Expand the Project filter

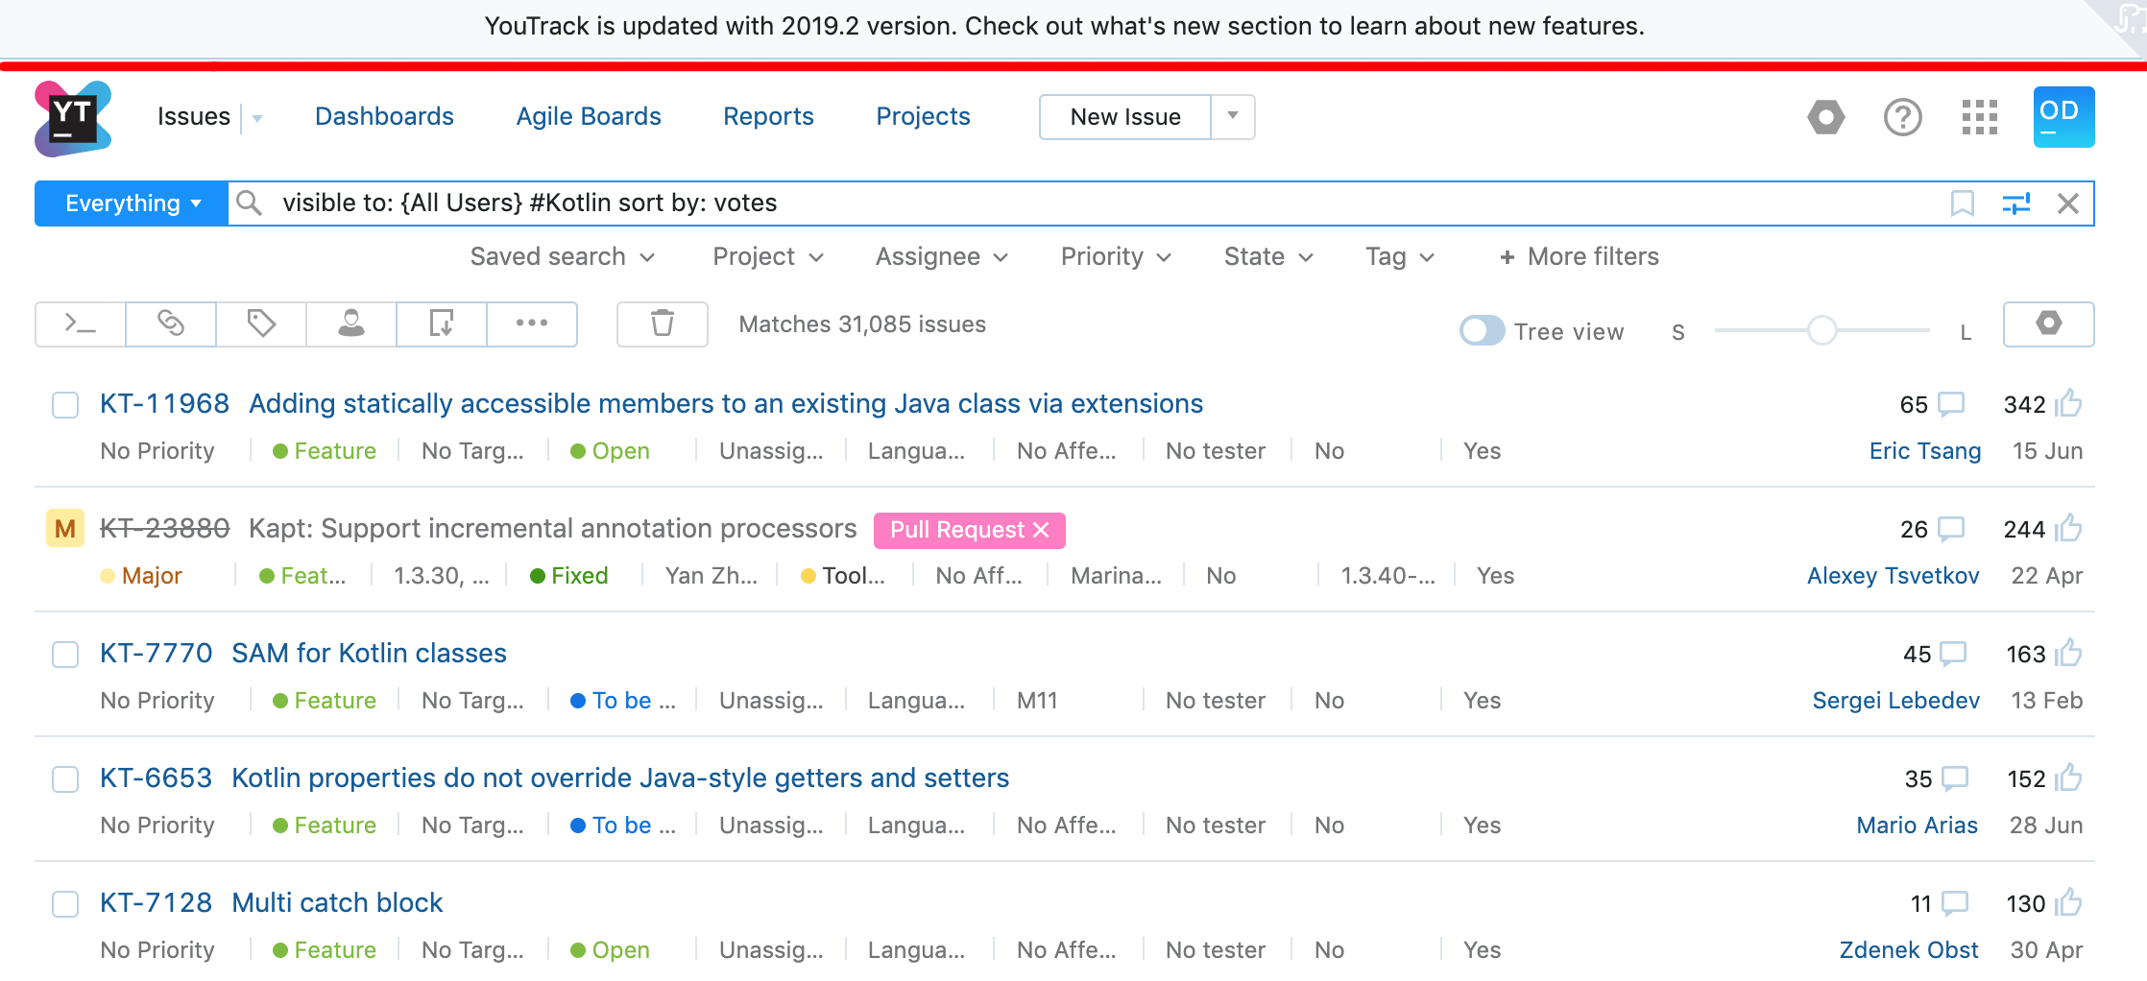(769, 256)
